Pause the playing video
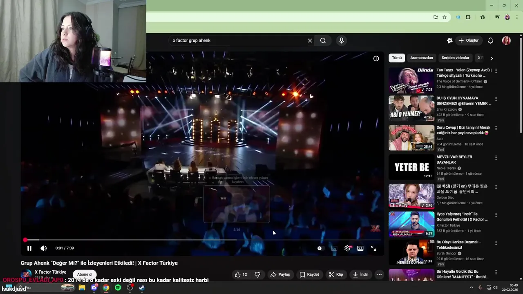 (x=29, y=248)
